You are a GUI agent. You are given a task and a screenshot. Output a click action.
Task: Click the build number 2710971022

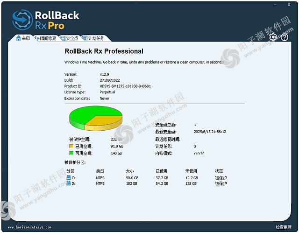click(110, 80)
